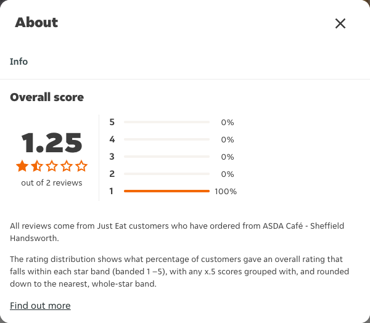Click the rating distribution explanation paragraph
Viewport: 370px width, 323px height.
coord(179,271)
